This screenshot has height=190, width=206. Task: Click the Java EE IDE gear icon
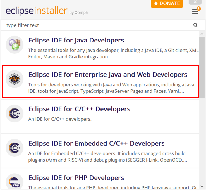tap(15, 79)
